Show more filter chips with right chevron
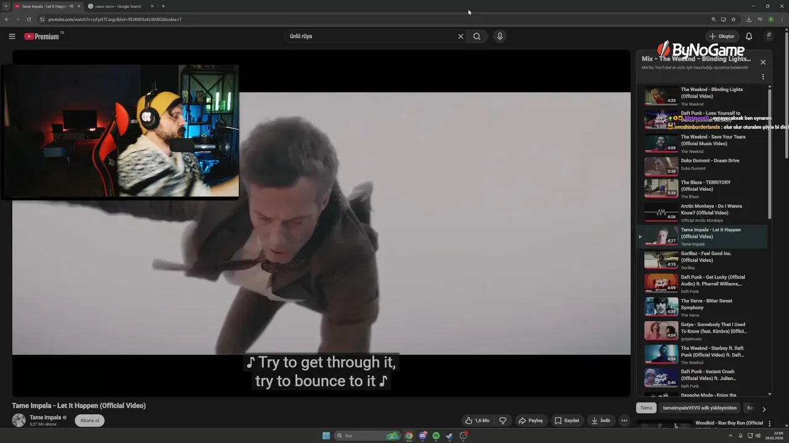 tap(764, 409)
